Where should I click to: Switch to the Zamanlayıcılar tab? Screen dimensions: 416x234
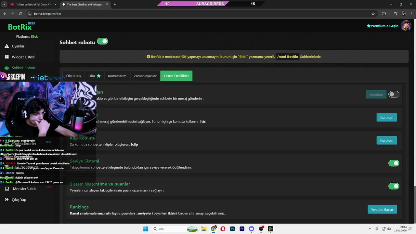pyautogui.click(x=145, y=76)
